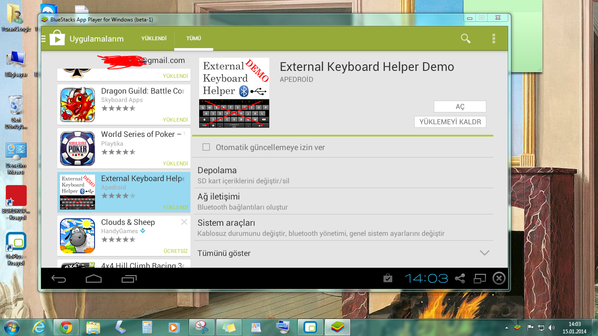Select Dragon Guild: Battle list row title
Image resolution: width=598 pixels, height=336 pixels.
pyautogui.click(x=143, y=91)
